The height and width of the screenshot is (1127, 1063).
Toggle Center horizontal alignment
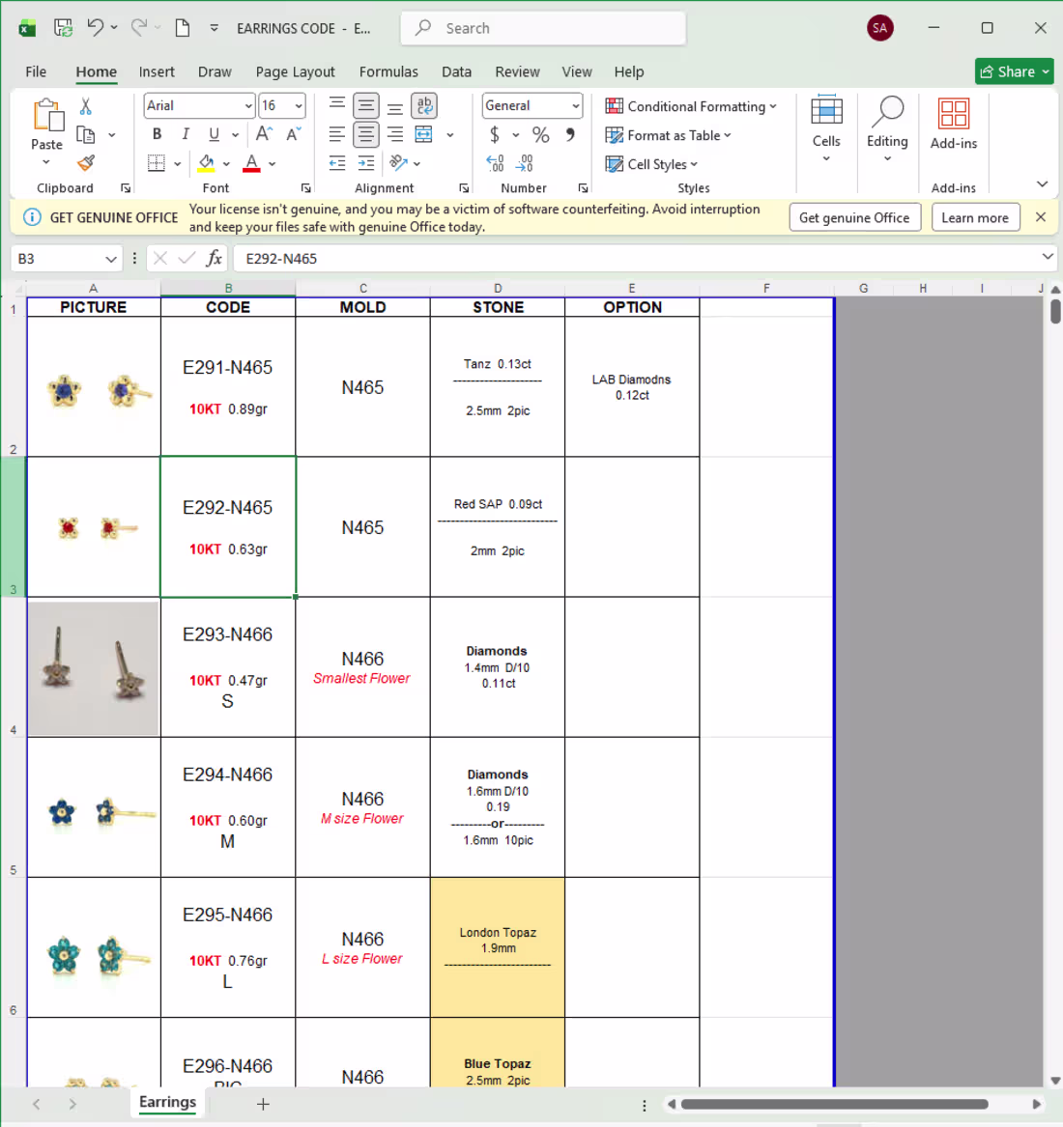click(x=366, y=134)
